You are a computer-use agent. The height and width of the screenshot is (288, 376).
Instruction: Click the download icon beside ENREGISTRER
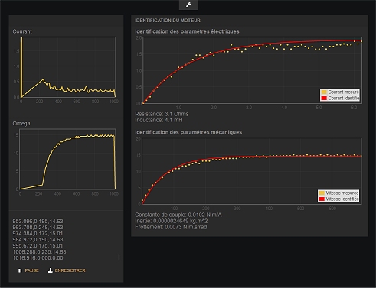pyautogui.click(x=51, y=270)
